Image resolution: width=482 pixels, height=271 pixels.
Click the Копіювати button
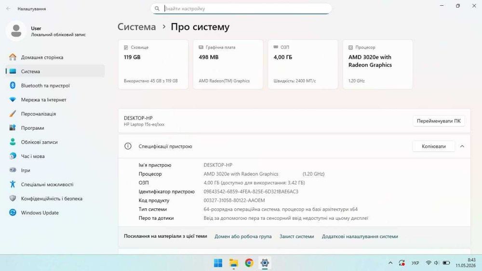pos(434,147)
